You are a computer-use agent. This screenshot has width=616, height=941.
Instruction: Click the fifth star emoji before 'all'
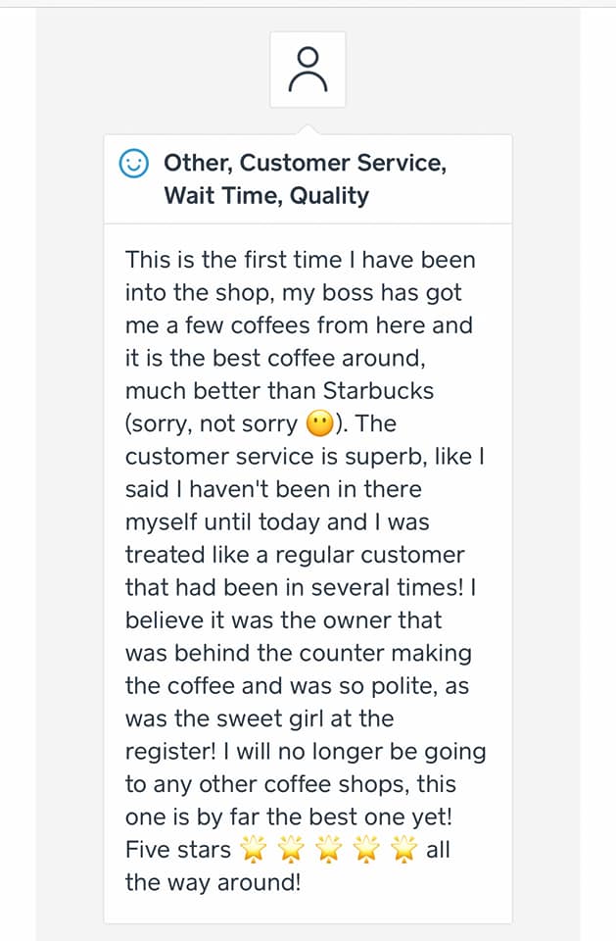404,850
